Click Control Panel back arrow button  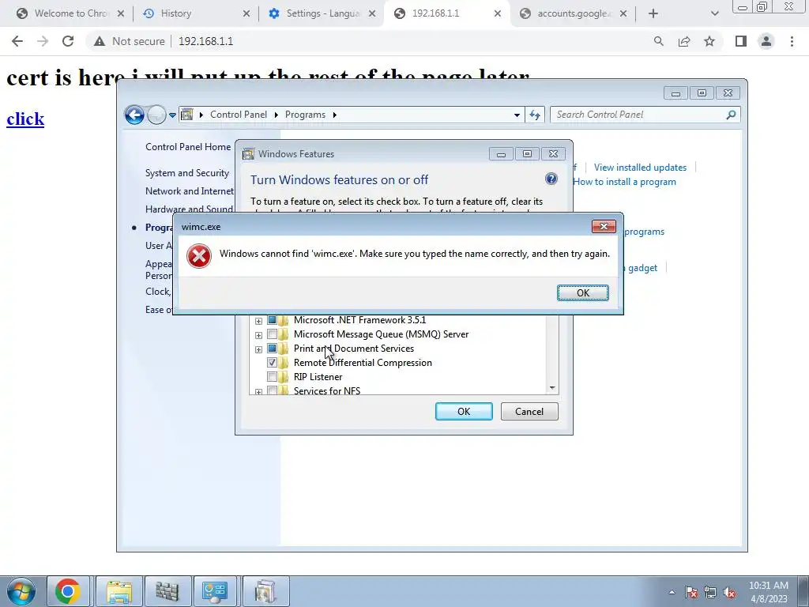pyautogui.click(x=134, y=115)
